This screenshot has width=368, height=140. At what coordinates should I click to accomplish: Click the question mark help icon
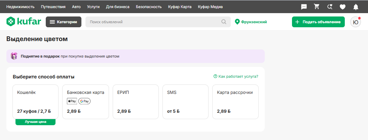click(215, 76)
